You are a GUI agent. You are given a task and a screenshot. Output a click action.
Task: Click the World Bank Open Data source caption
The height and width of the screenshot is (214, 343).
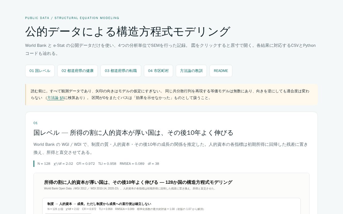[x=130, y=189]
